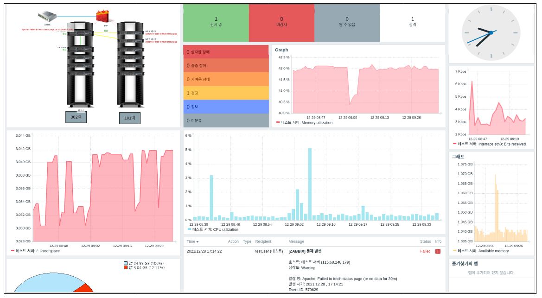Select the 302랙 server rack image
542x298 pixels.
coord(80,65)
